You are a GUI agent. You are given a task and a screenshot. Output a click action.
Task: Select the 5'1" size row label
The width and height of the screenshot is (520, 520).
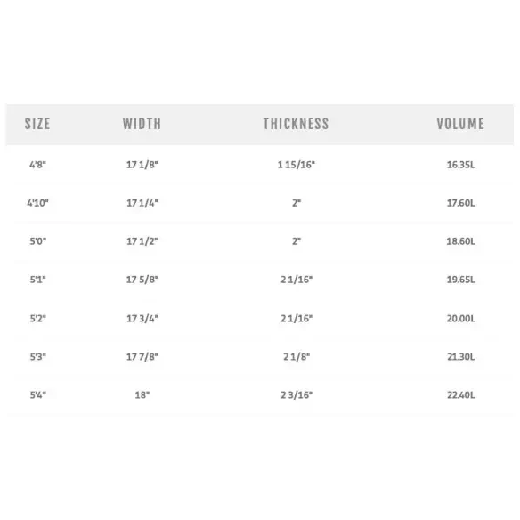(x=37, y=280)
